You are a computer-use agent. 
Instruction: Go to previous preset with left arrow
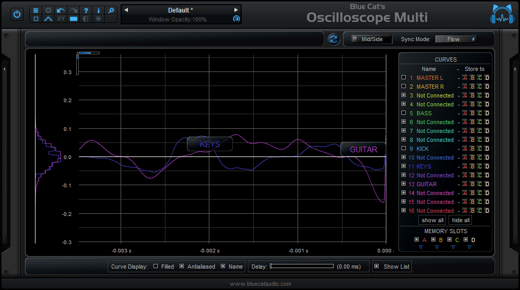click(x=126, y=10)
